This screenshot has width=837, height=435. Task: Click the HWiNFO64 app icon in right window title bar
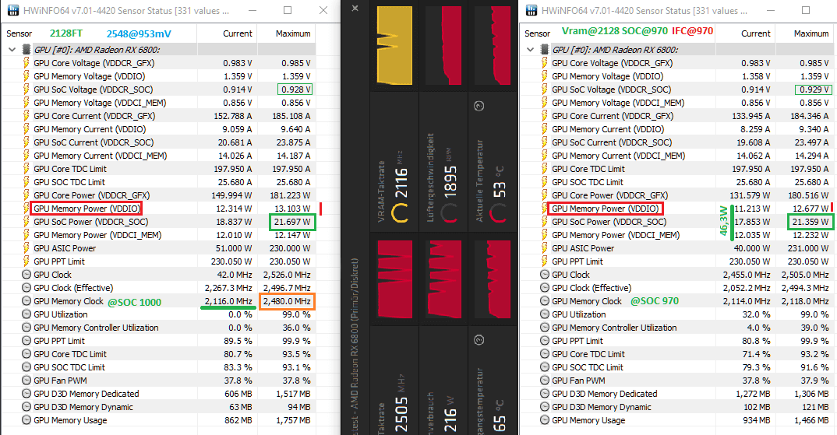click(x=532, y=10)
